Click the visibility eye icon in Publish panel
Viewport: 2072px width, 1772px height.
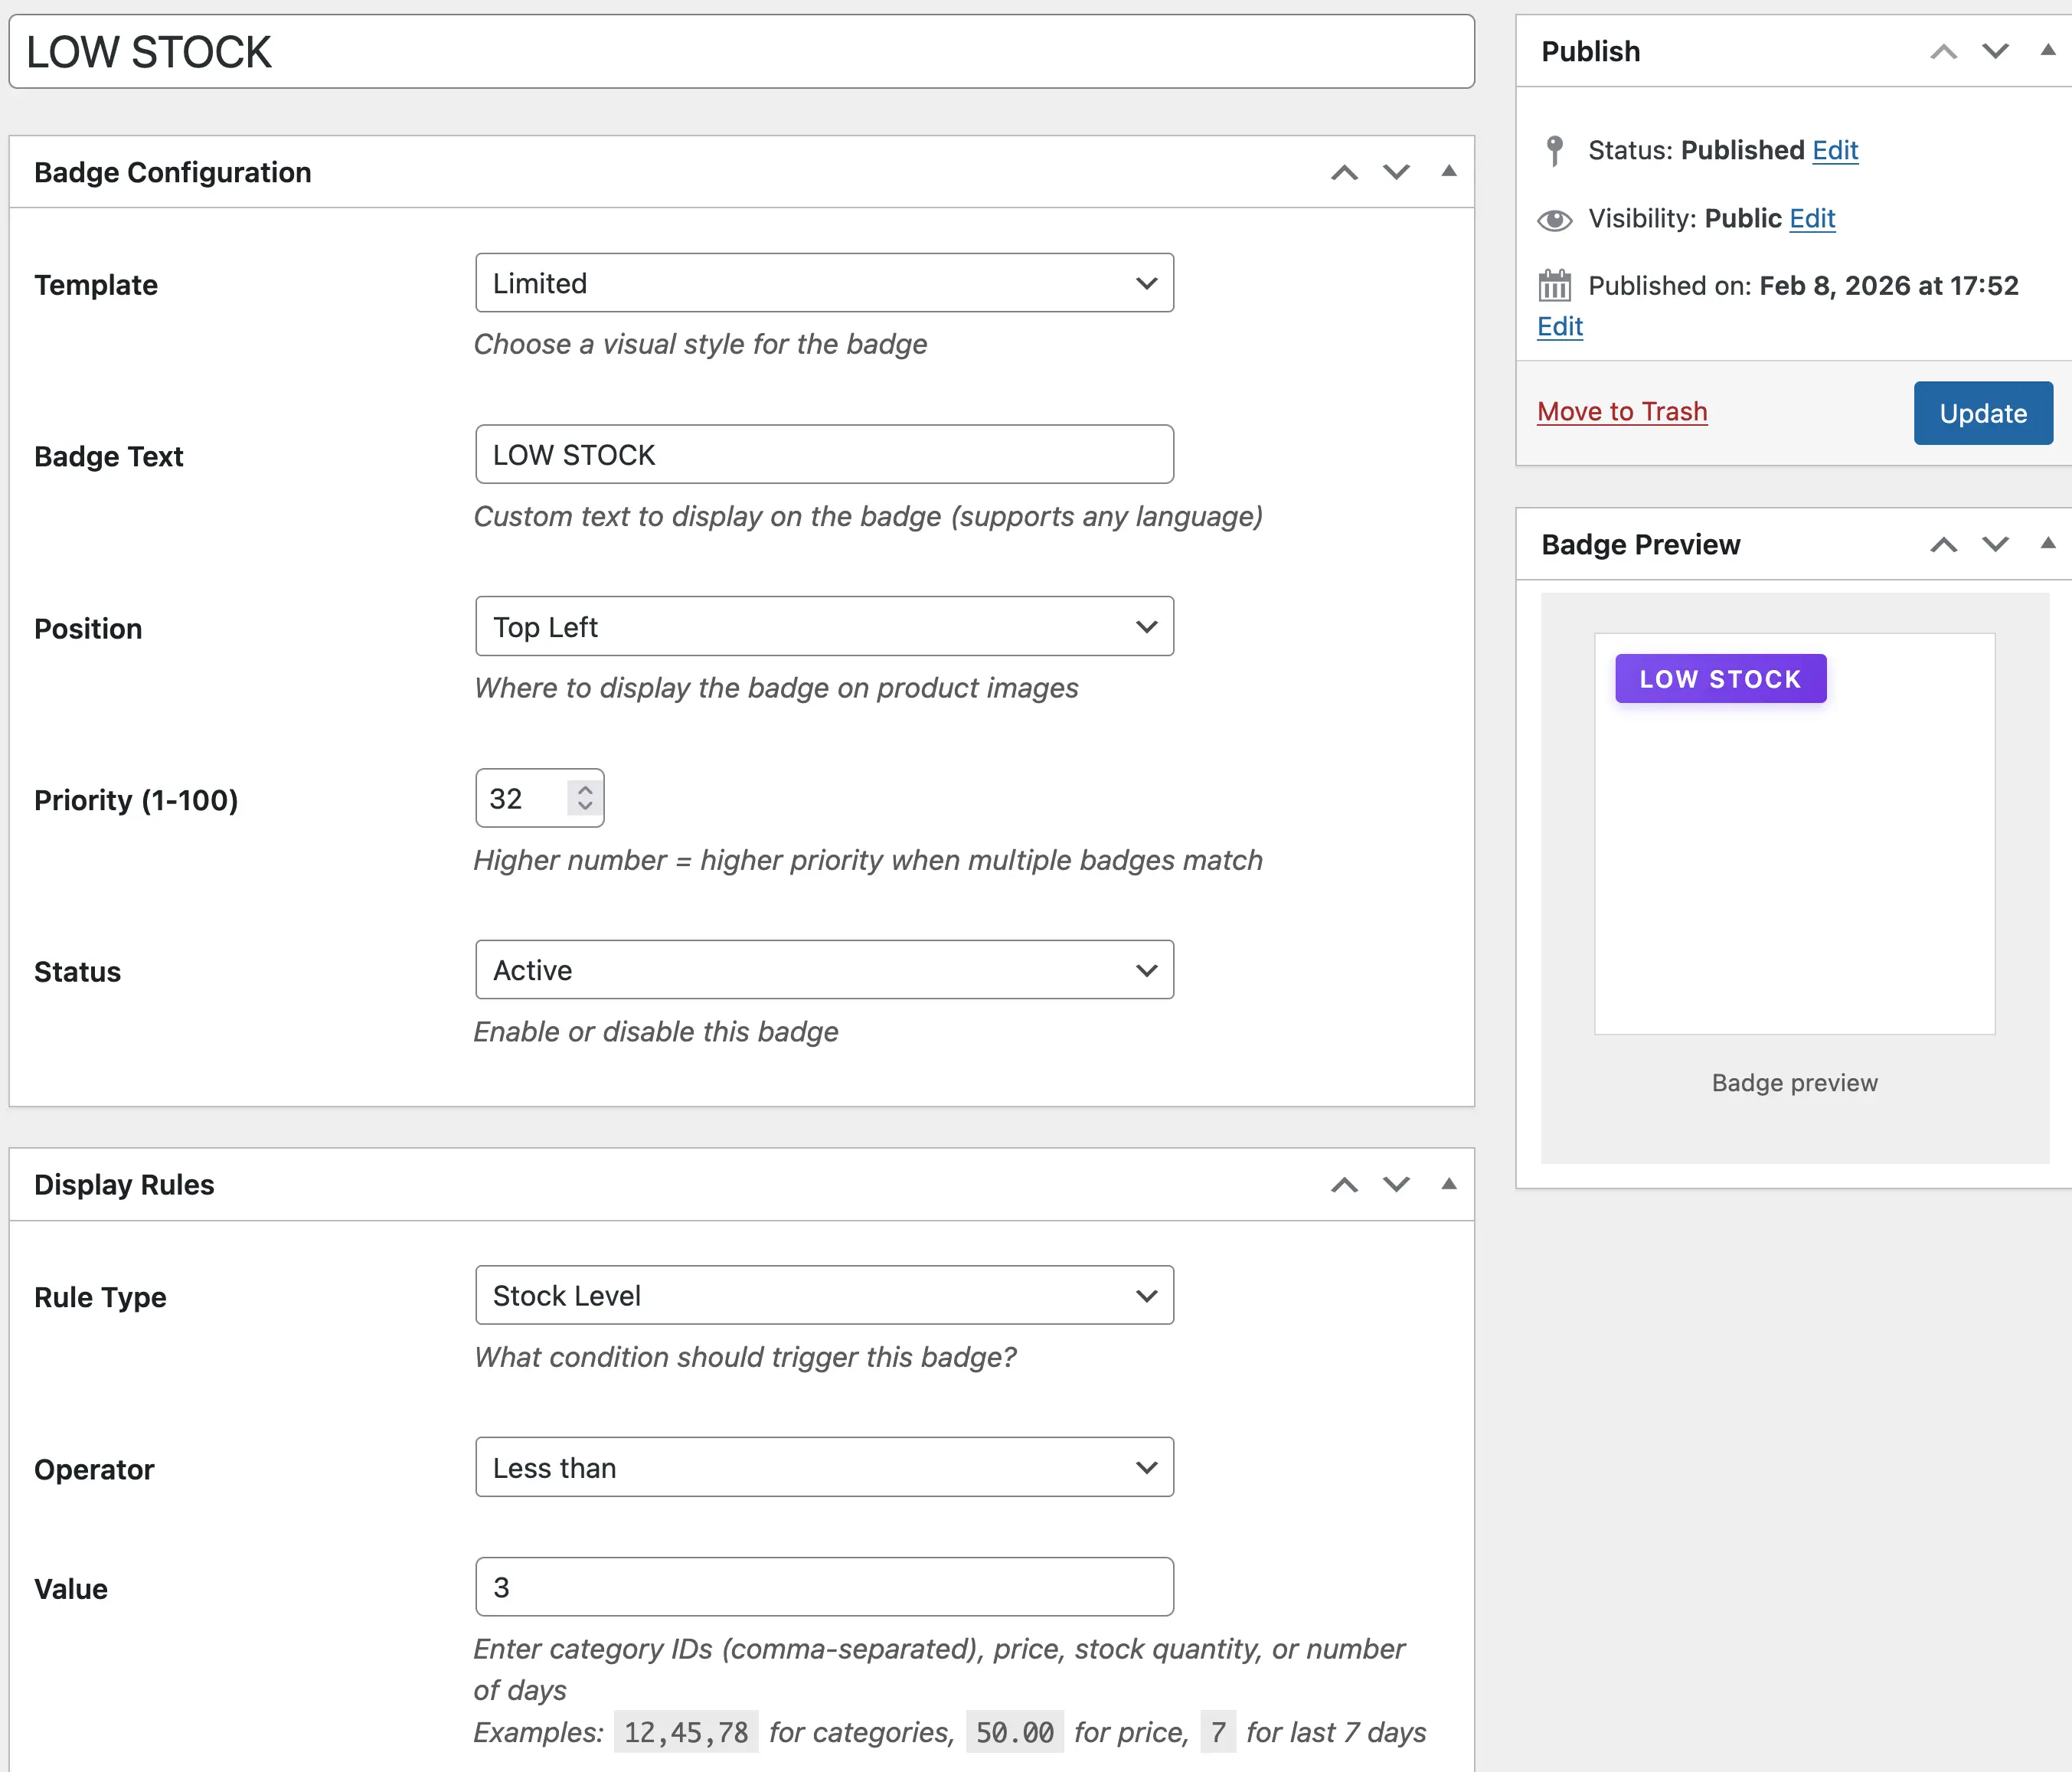pyautogui.click(x=1554, y=219)
